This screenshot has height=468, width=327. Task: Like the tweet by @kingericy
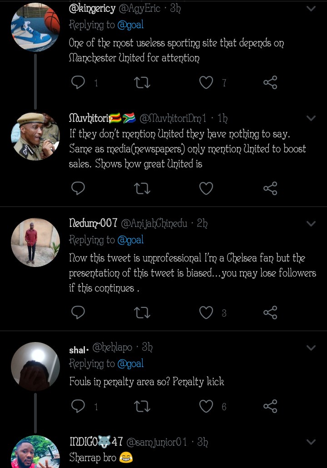coord(206,82)
